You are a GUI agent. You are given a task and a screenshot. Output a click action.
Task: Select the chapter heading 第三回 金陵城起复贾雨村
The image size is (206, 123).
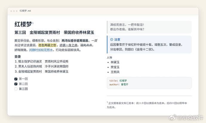click(x=37, y=33)
